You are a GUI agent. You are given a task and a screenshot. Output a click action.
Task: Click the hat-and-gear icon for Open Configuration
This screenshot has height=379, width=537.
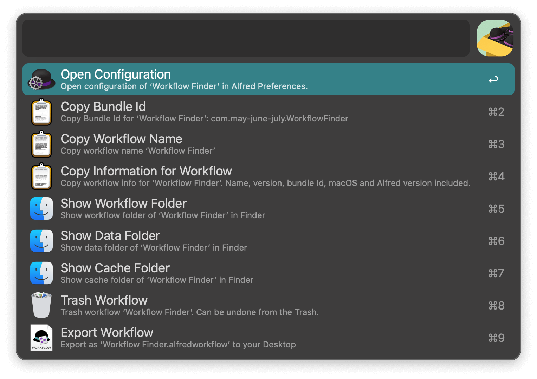point(41,79)
